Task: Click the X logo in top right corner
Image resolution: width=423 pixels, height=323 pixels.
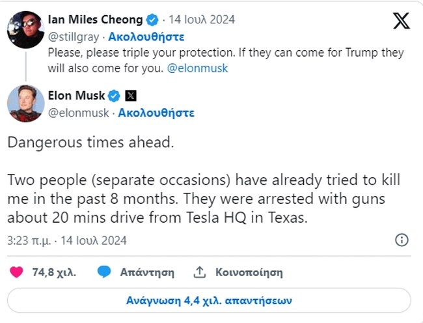Action: 402,21
